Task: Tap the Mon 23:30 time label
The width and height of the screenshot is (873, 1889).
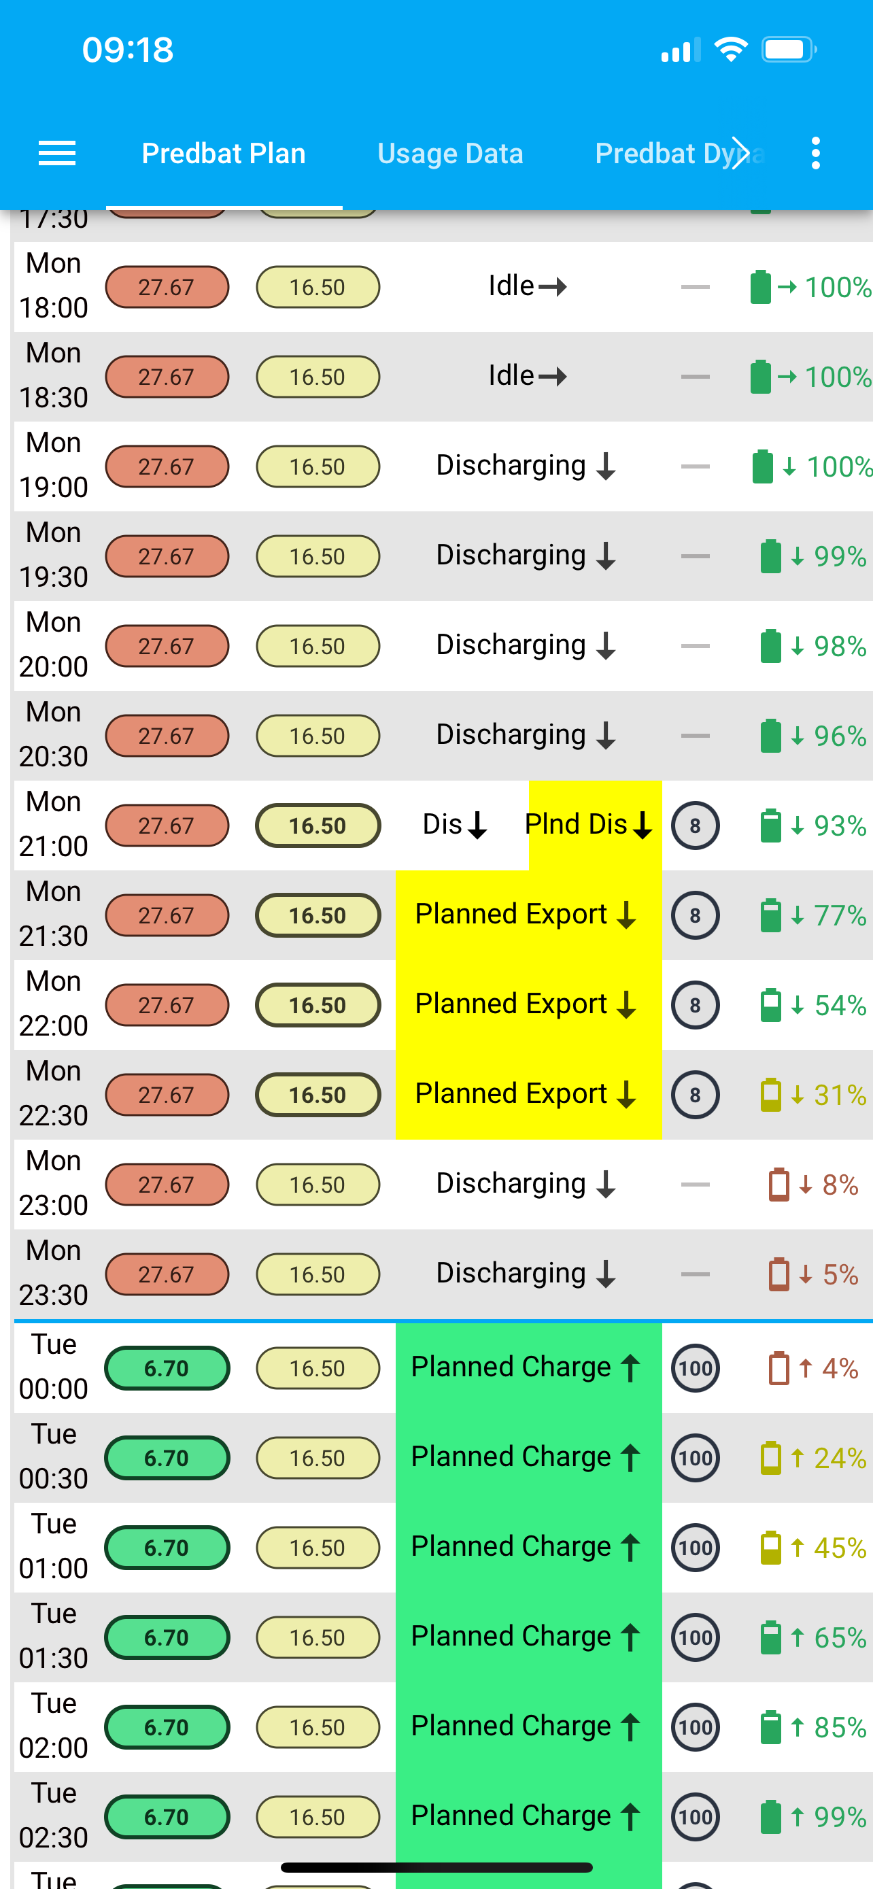Action: tap(54, 1273)
